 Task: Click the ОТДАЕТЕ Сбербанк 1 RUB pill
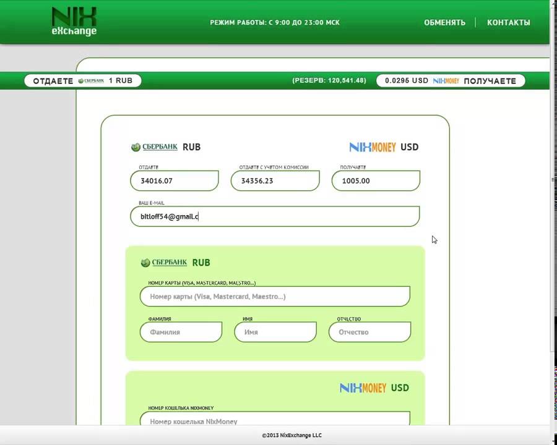coord(83,81)
